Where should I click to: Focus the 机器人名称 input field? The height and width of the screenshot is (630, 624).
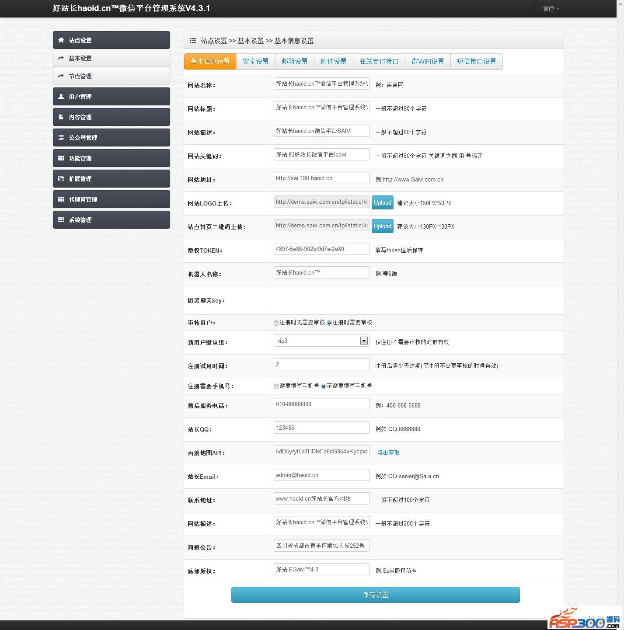click(x=322, y=272)
